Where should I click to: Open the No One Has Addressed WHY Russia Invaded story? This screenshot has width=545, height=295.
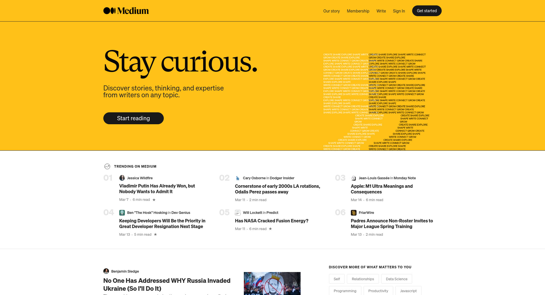167,285
